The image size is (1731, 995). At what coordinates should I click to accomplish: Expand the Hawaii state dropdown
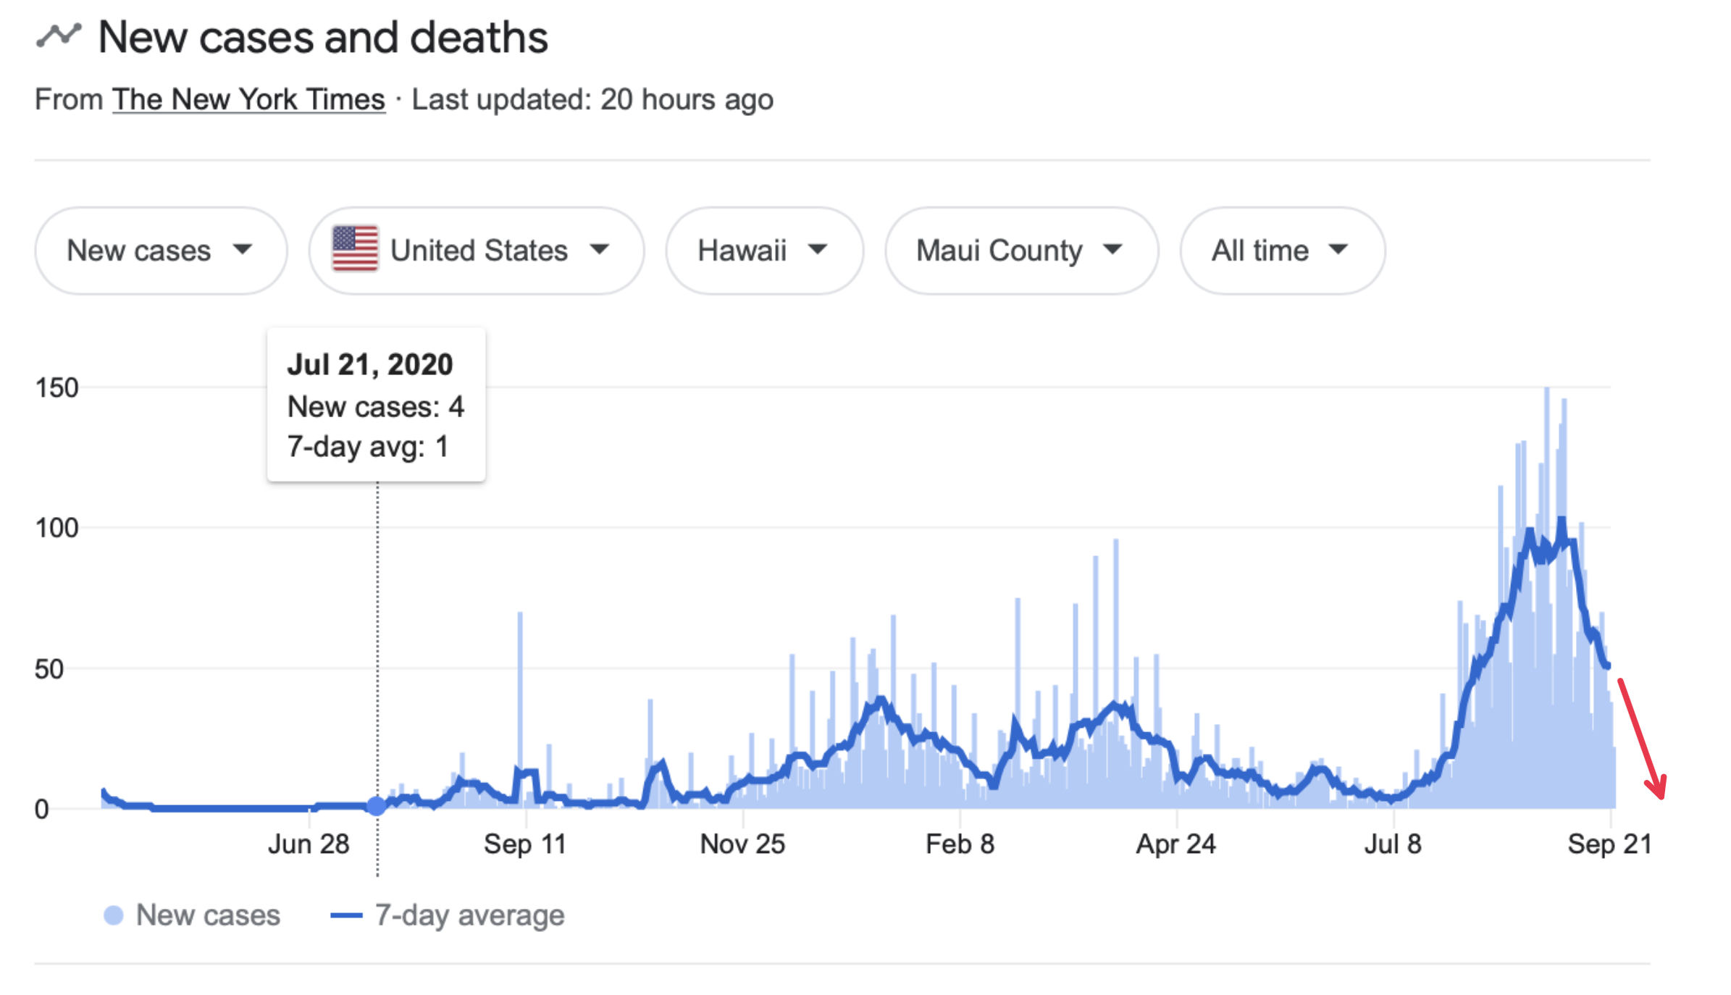(763, 251)
